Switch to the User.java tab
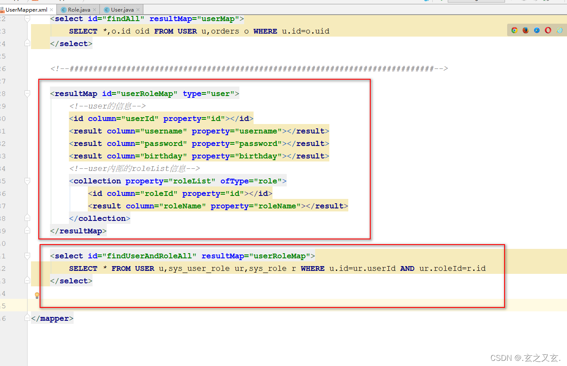This screenshot has height=366, width=567. 122,9
